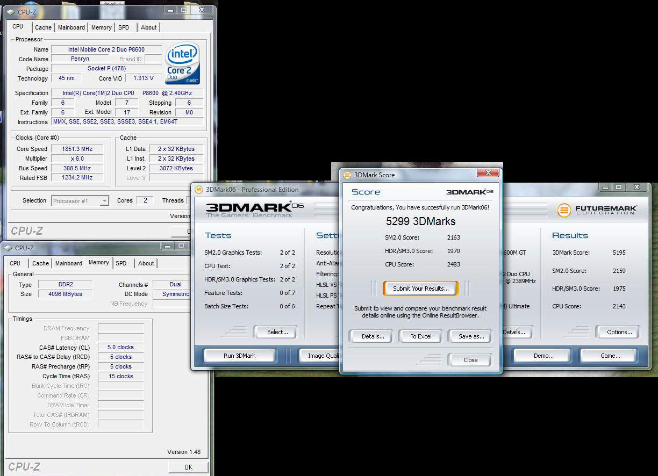The width and height of the screenshot is (658, 476).
Task: Launch the Game button in 3DMark06
Action: 610,356
